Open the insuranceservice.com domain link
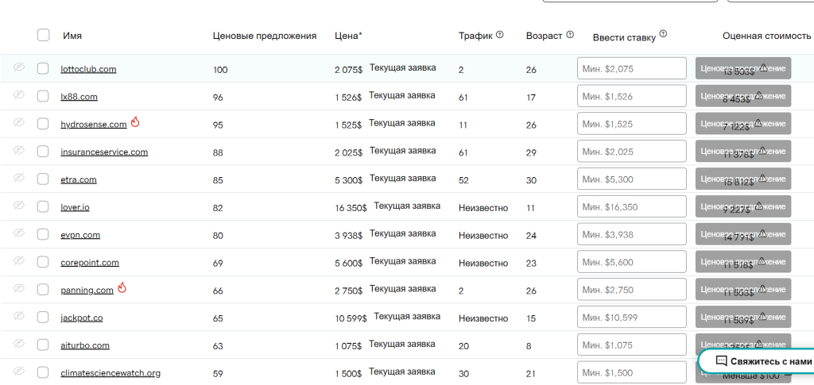Image resolution: width=814 pixels, height=385 pixels. (x=104, y=152)
